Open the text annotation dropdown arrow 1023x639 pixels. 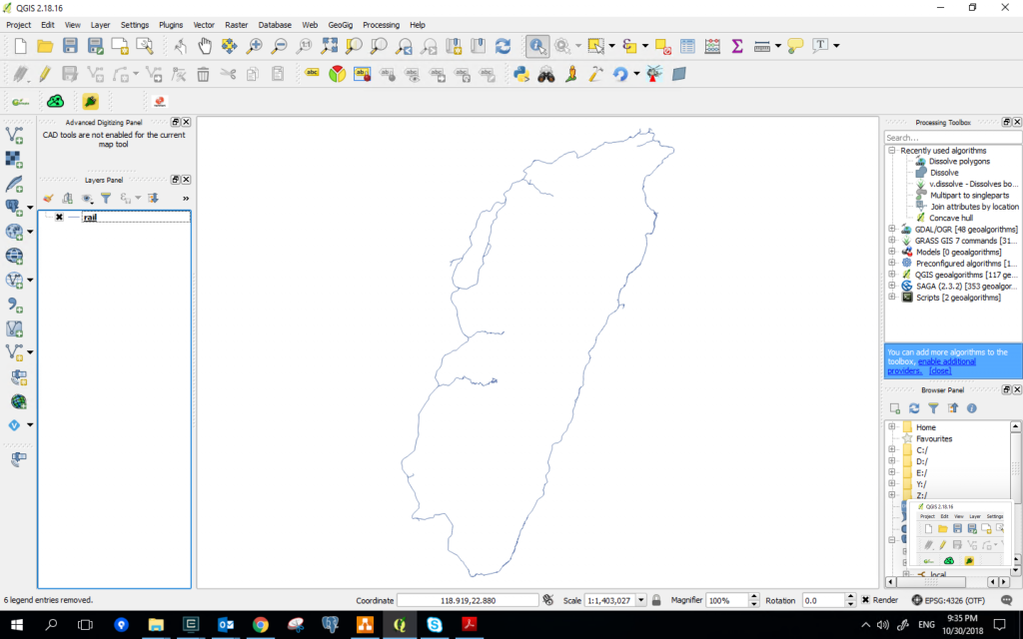coord(836,46)
